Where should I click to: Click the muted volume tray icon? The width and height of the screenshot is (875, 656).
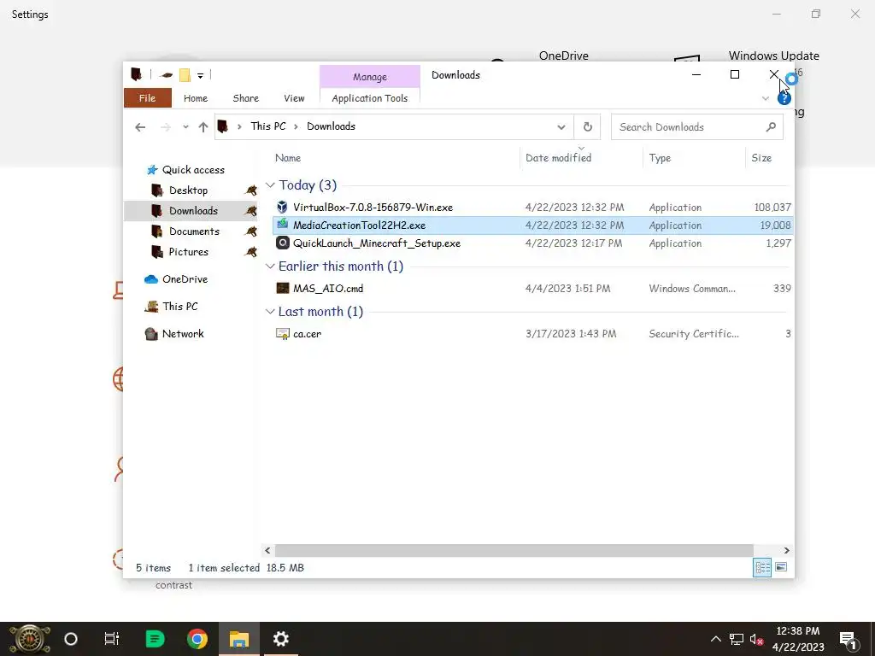tap(757, 639)
